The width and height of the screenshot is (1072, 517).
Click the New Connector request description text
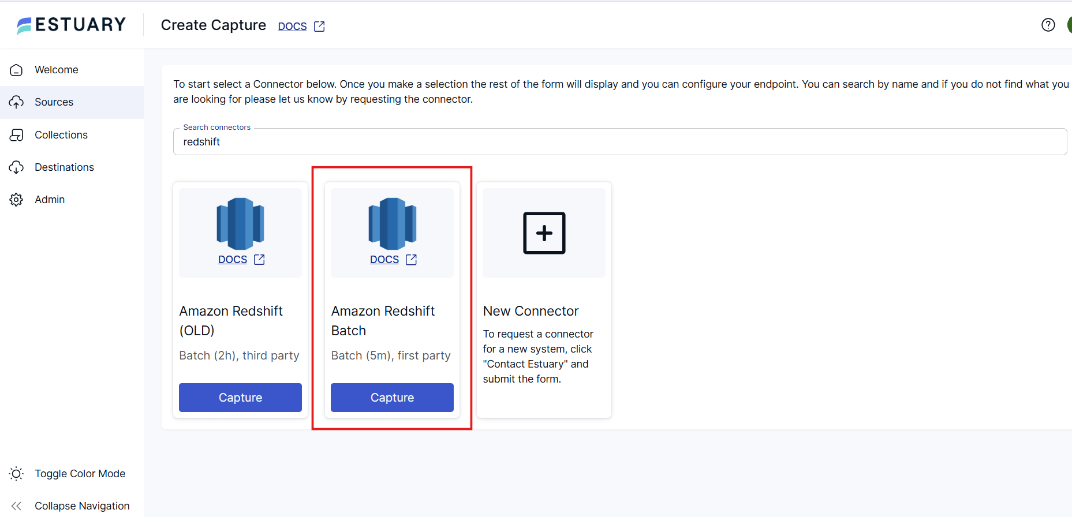click(538, 357)
